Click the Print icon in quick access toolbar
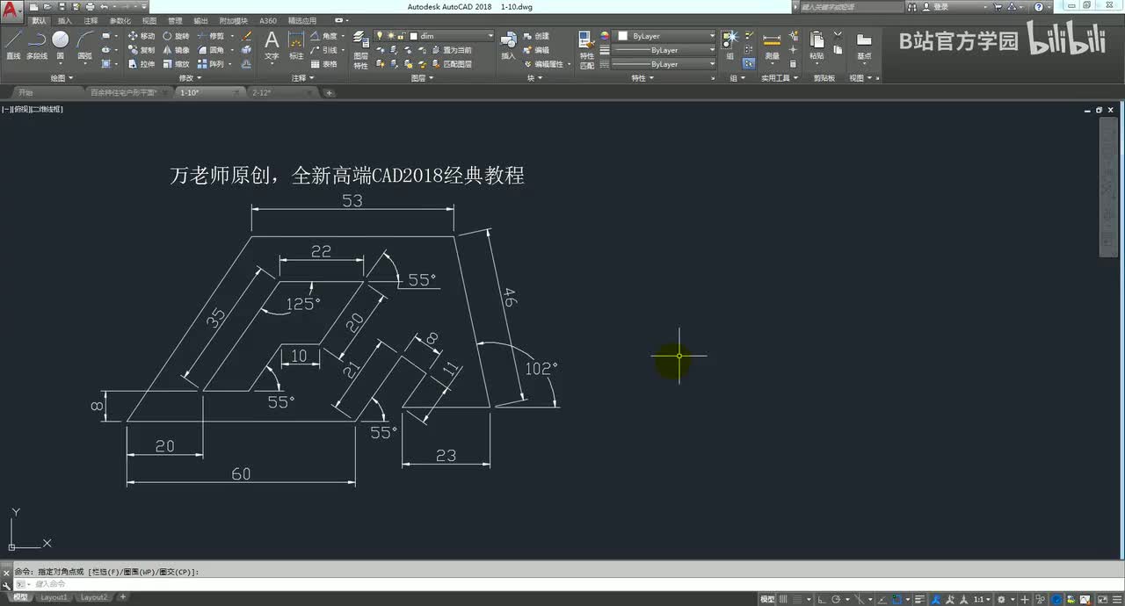 coord(90,6)
